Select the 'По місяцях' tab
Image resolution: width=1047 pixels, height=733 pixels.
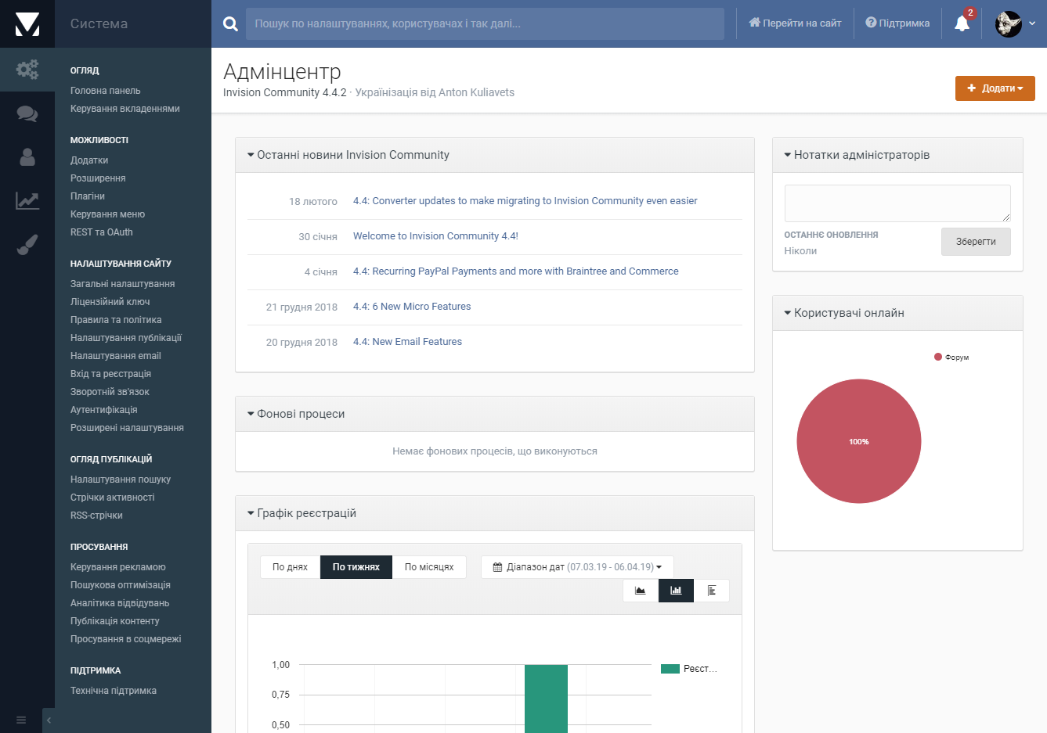[x=429, y=567]
